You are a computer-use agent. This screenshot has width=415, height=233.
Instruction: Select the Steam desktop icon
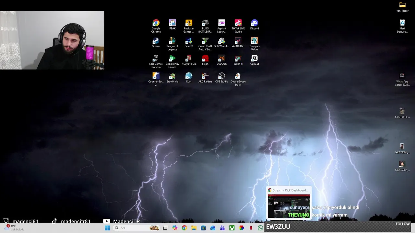tap(156, 43)
